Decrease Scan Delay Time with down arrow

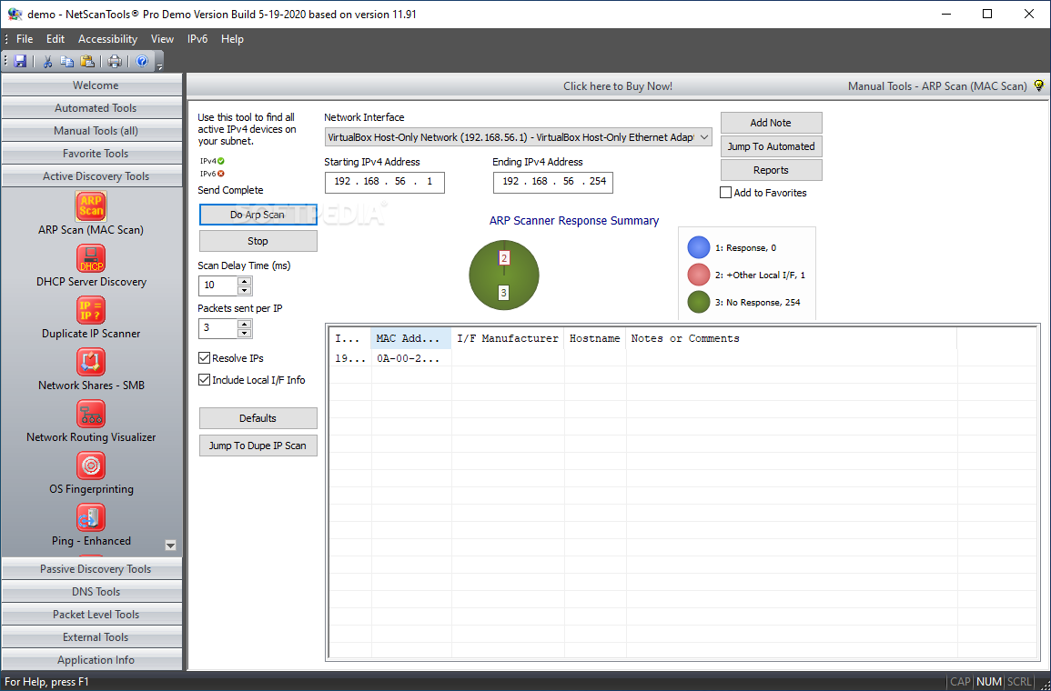[x=245, y=291]
